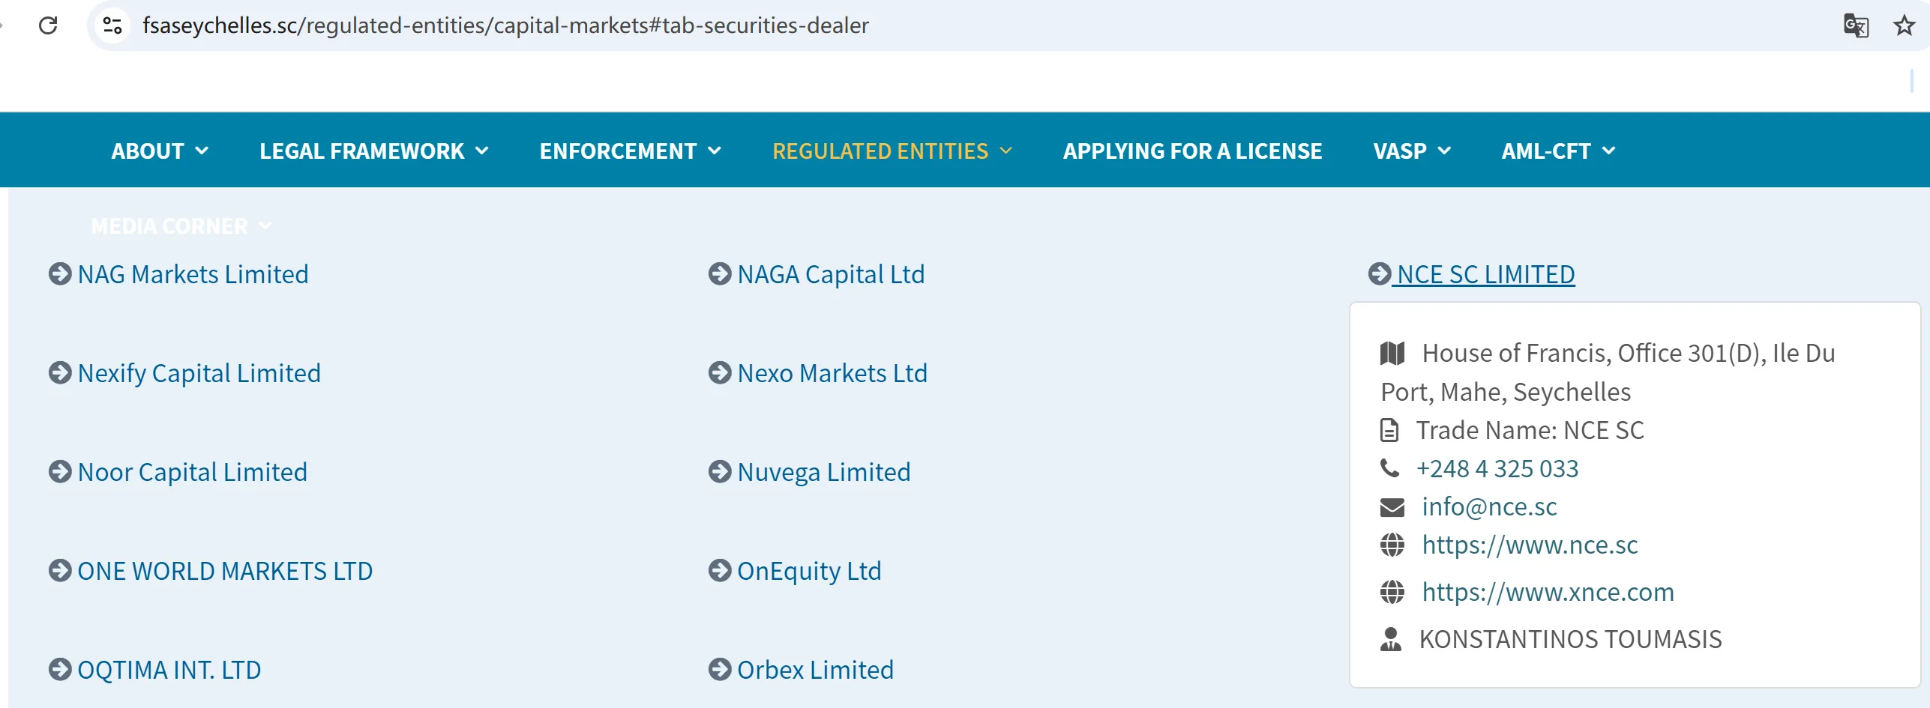Call the number +248 4 325 033
1930x708 pixels.
(x=1497, y=469)
